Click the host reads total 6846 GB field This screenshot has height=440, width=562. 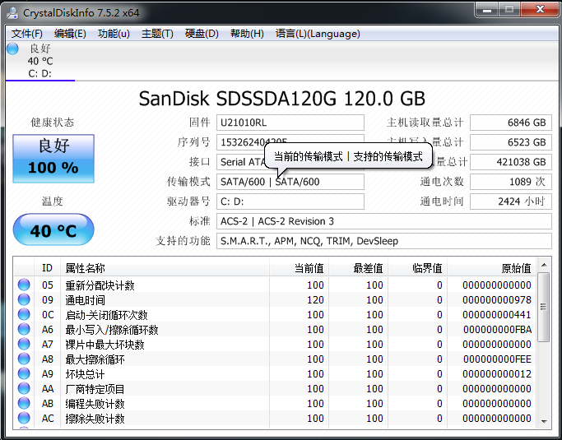click(x=511, y=123)
